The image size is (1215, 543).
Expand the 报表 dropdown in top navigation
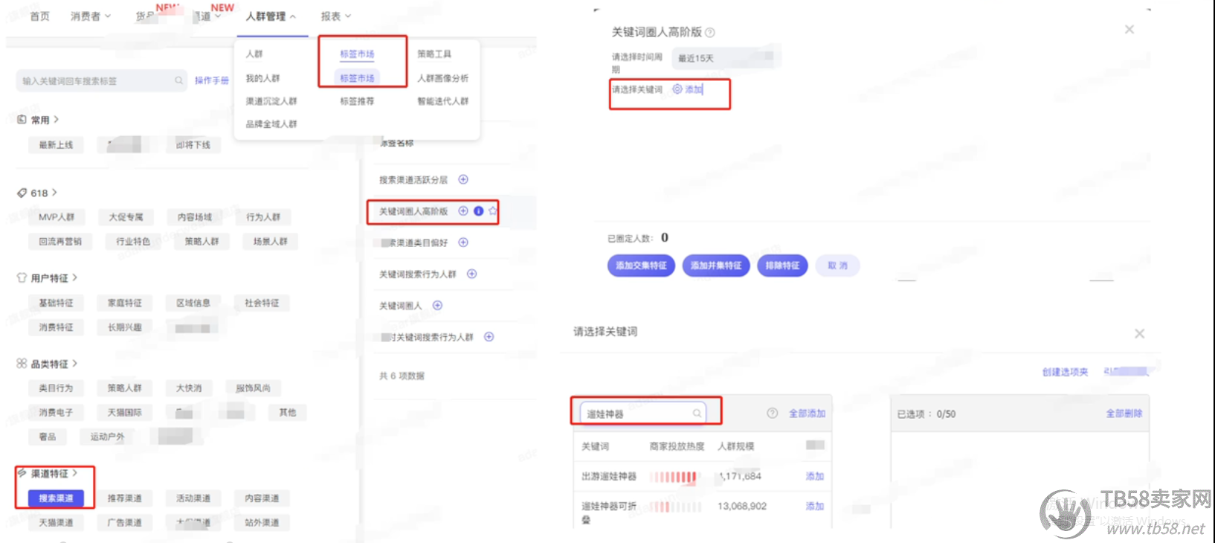coord(335,16)
